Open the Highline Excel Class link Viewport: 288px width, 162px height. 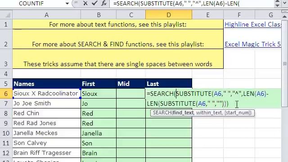tap(253, 24)
